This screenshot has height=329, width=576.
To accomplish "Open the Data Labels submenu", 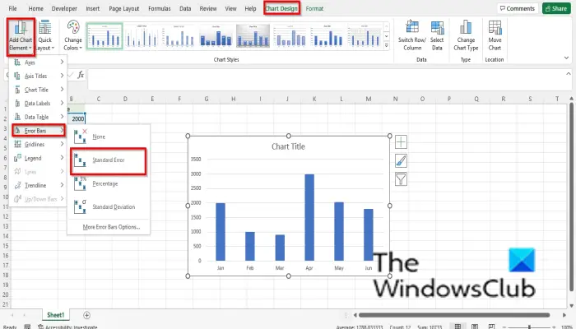I will 38,103.
